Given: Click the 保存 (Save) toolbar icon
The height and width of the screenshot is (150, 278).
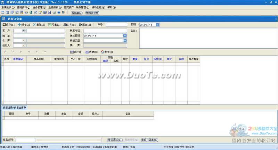Looking at the screenshot, I should click(4, 25).
